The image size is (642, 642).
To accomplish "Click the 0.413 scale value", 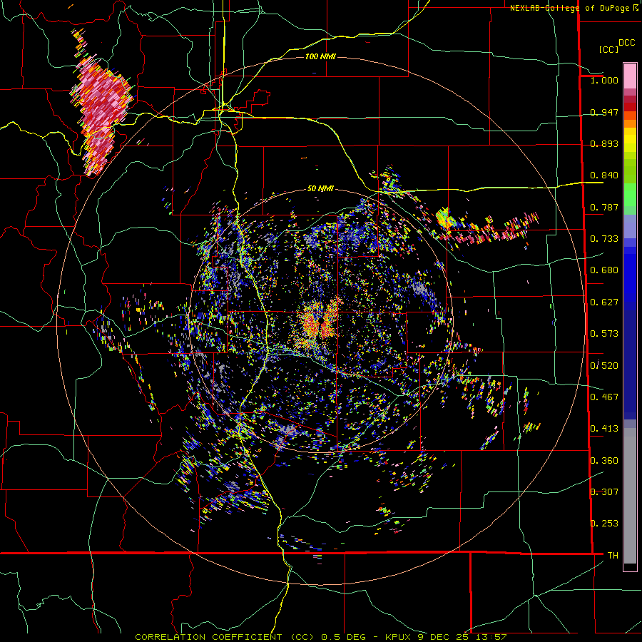I will coord(604,429).
